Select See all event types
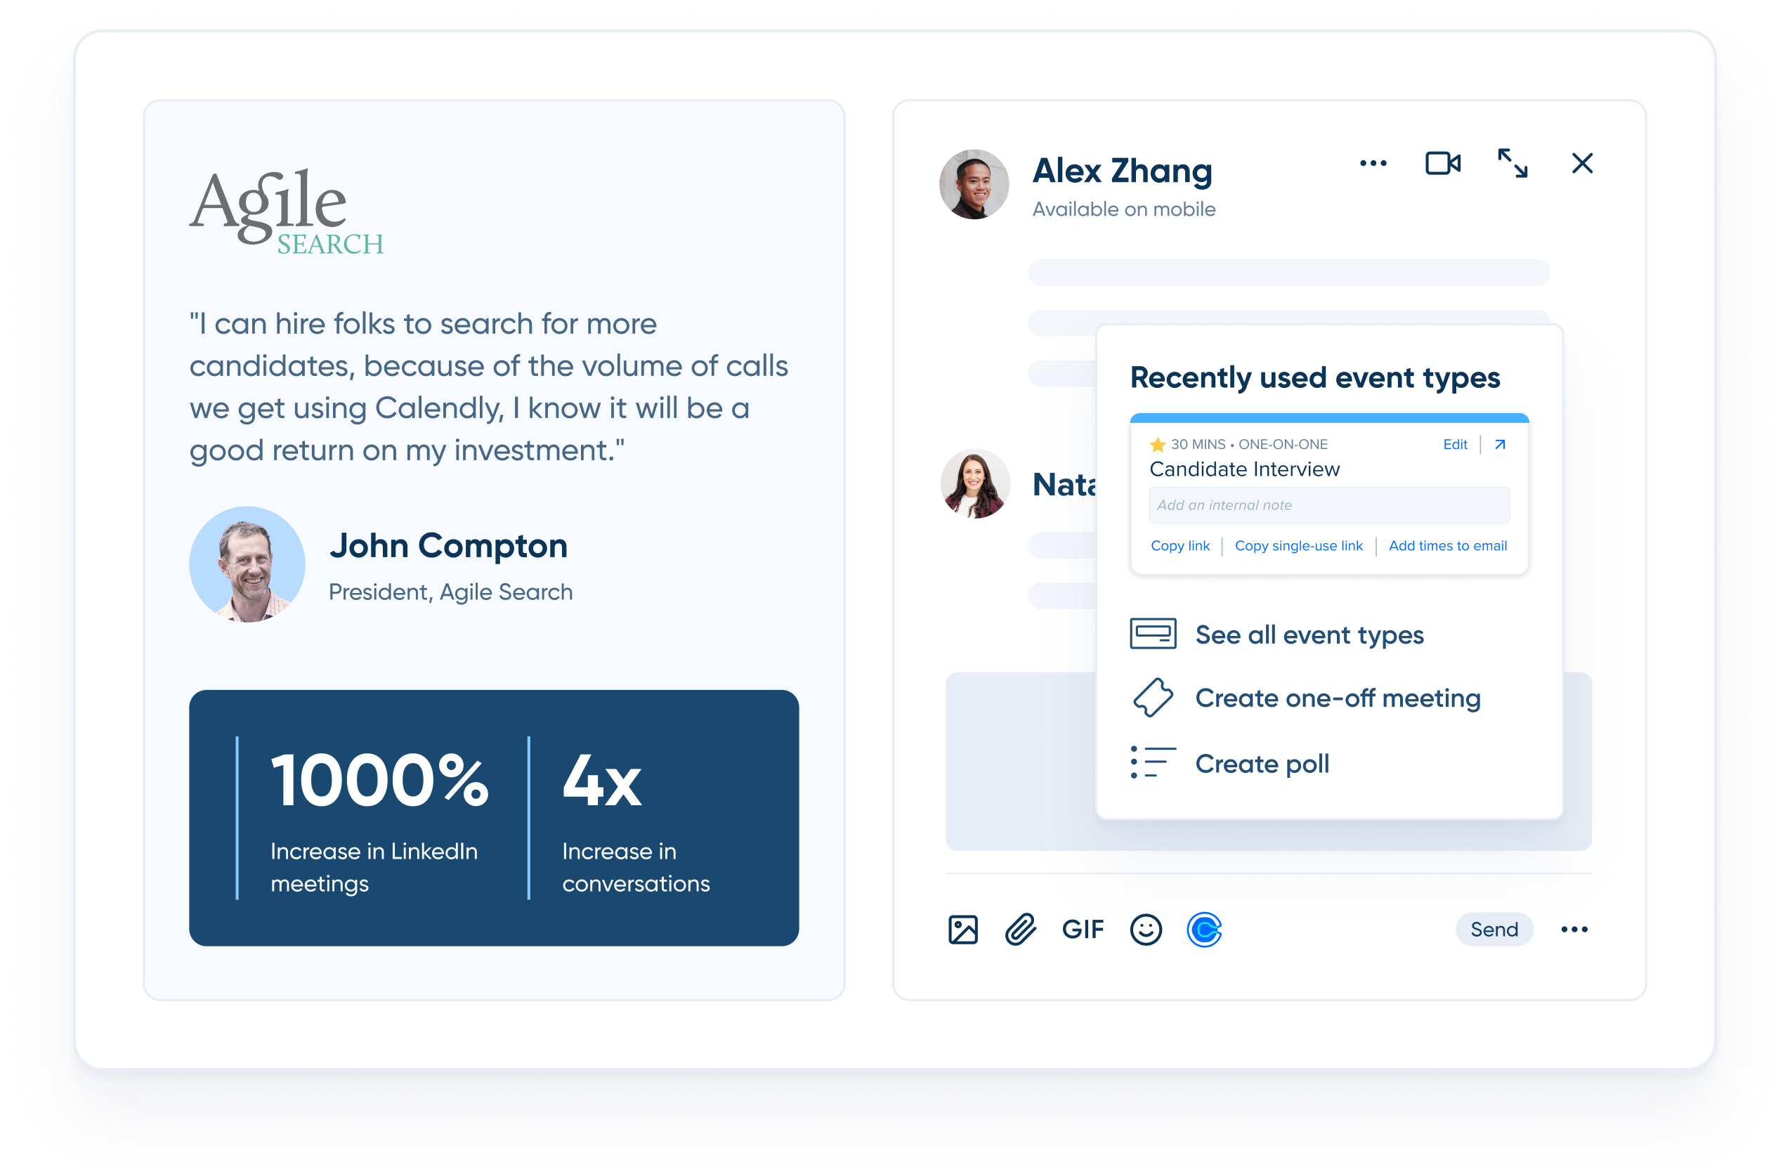1790x1165 pixels. [x=1309, y=634]
